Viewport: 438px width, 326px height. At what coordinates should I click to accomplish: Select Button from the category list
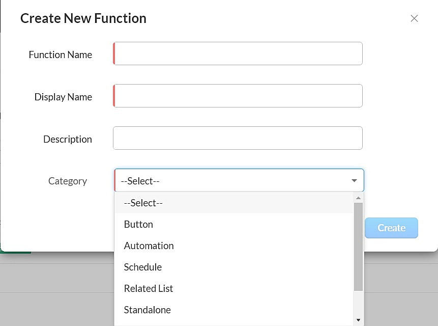(138, 224)
